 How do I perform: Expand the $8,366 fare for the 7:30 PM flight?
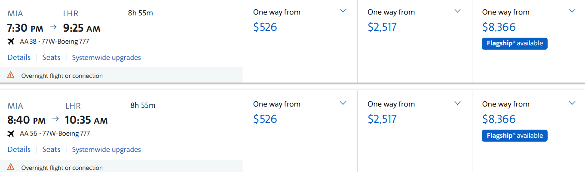click(x=572, y=11)
